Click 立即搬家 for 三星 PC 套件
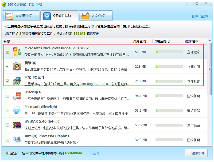The height and width of the screenshot is (162, 214). 193,82
